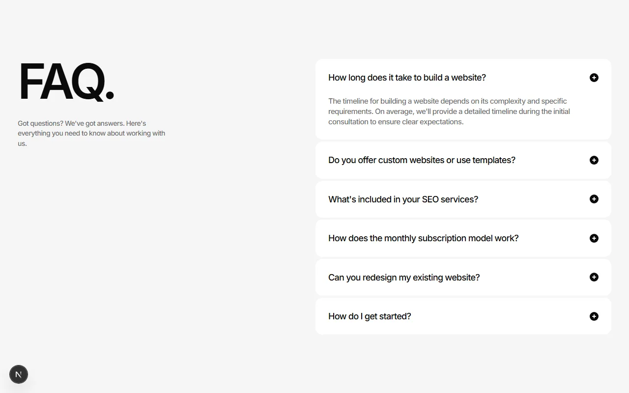Expand 'What's included in your SEO services?' question

pos(403,199)
